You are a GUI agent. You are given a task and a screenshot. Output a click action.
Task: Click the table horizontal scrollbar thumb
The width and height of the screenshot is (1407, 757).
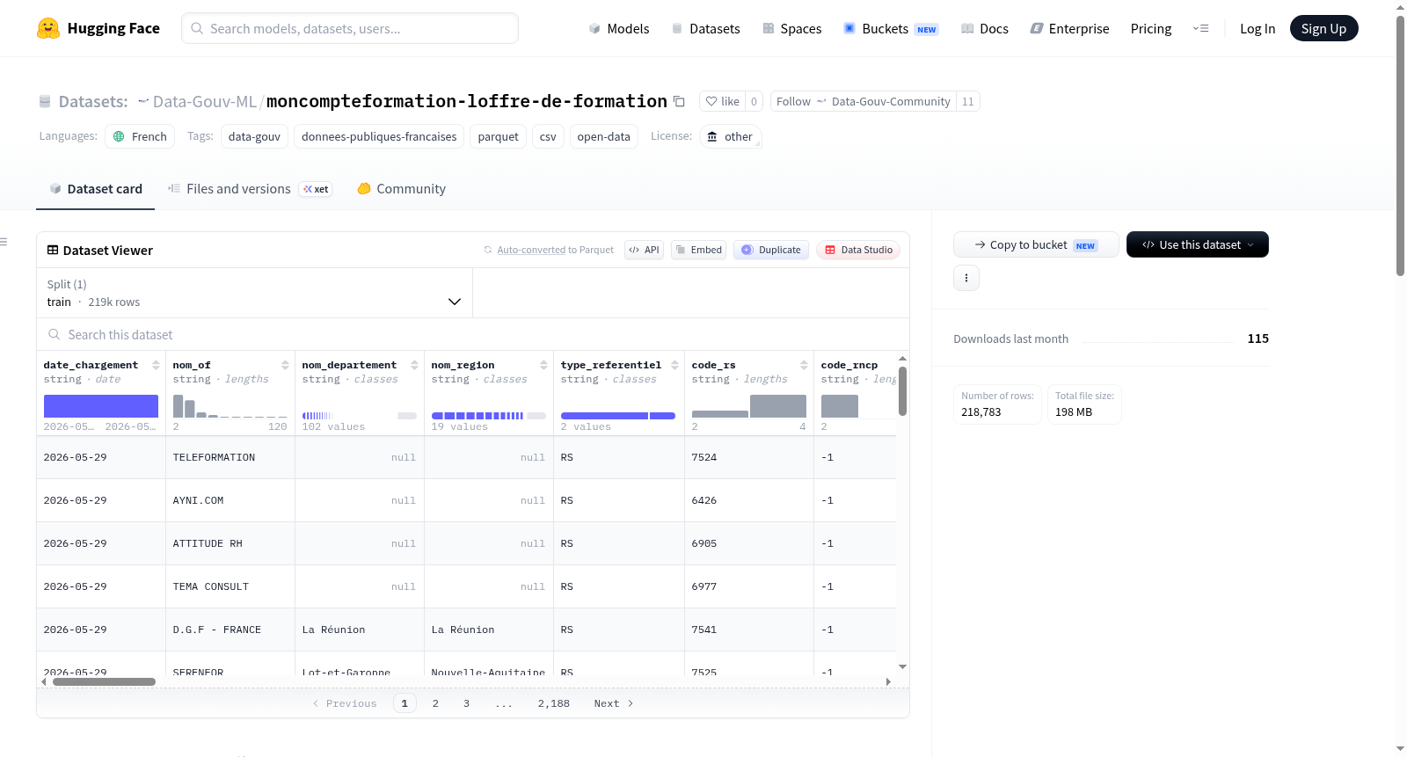(104, 681)
